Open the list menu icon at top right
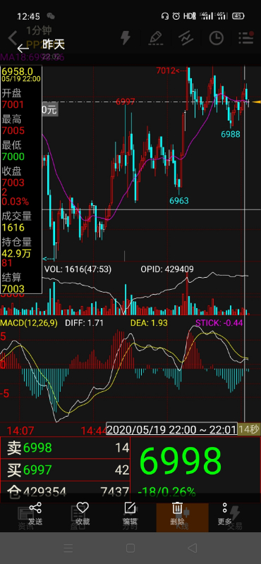Screen dimensions: 261x564 point(246,38)
